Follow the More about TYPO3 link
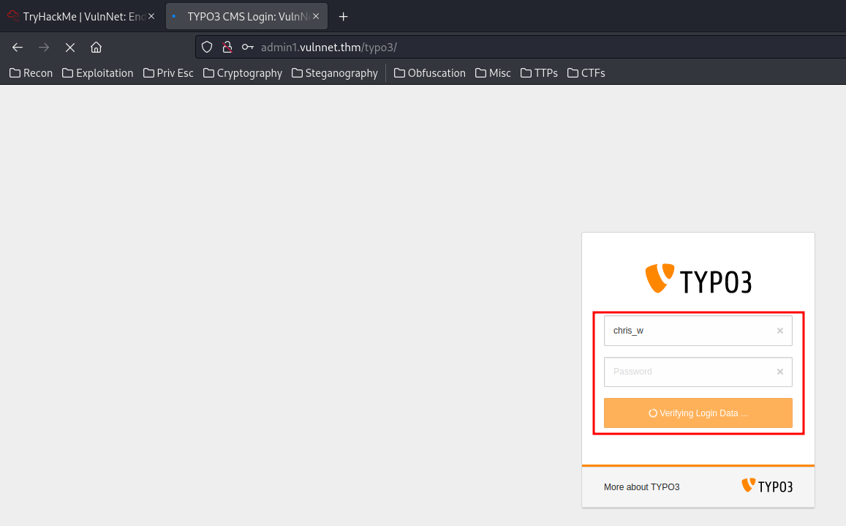This screenshot has width=846, height=526. (x=641, y=487)
